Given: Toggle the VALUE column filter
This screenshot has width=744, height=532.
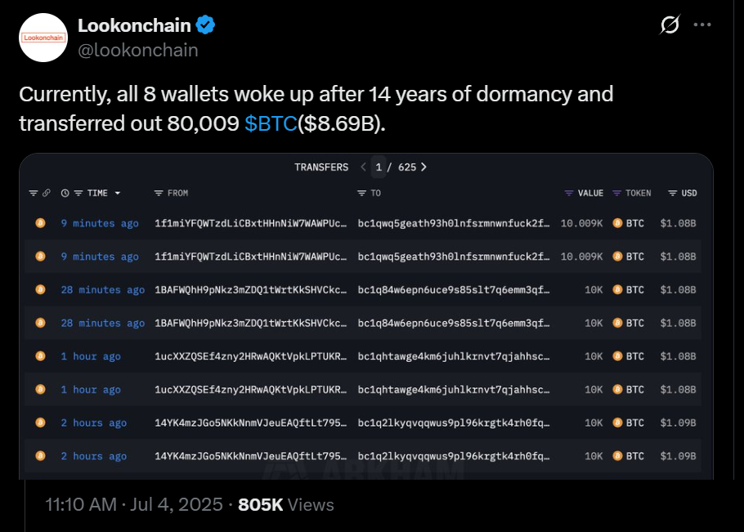Looking at the screenshot, I should 569,194.
